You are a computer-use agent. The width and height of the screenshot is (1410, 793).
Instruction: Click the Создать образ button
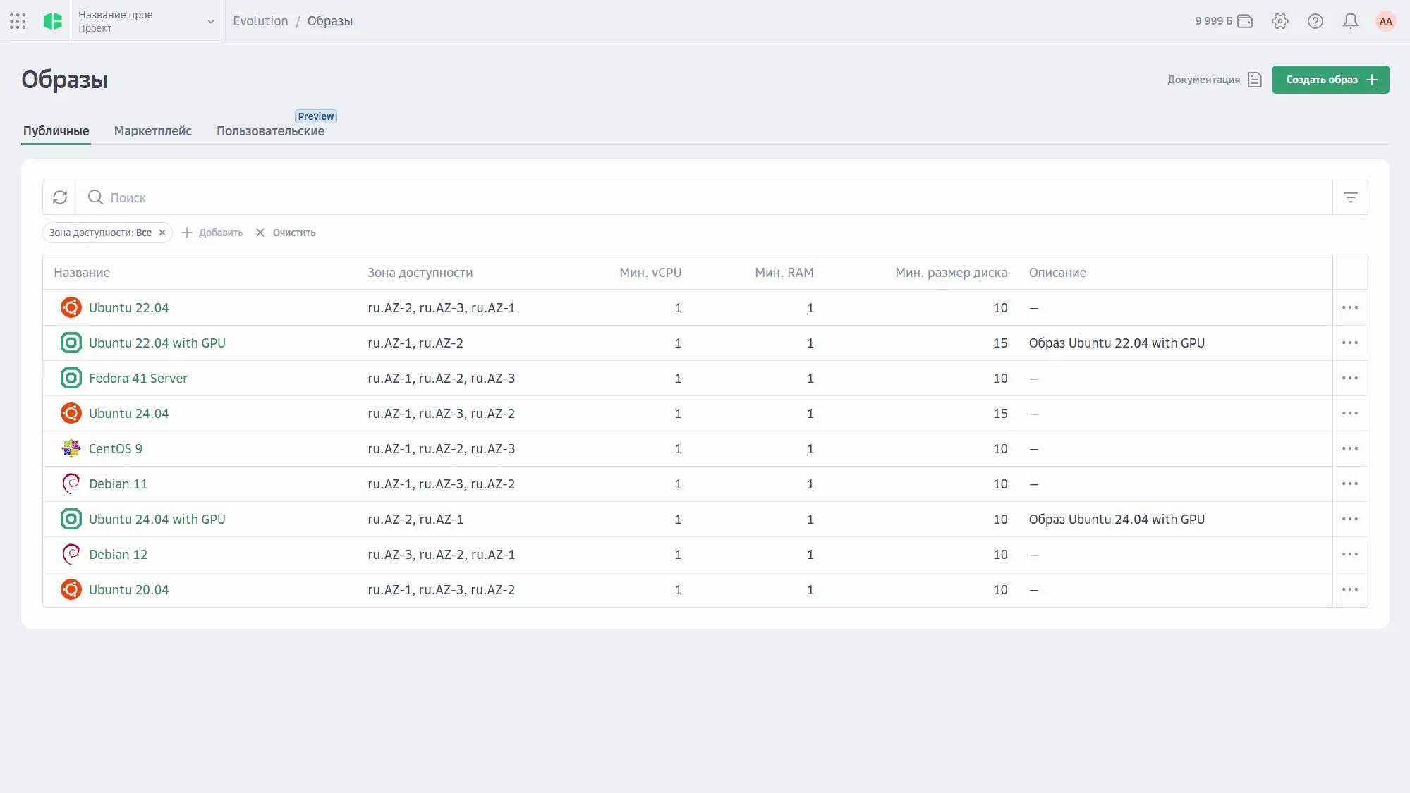point(1330,80)
